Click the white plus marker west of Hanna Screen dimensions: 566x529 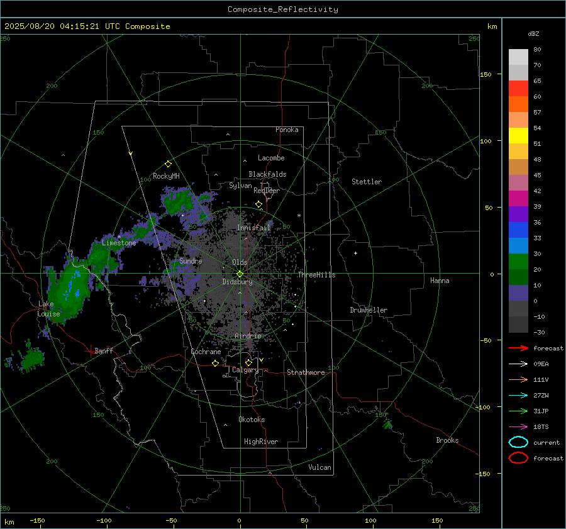[x=355, y=253]
